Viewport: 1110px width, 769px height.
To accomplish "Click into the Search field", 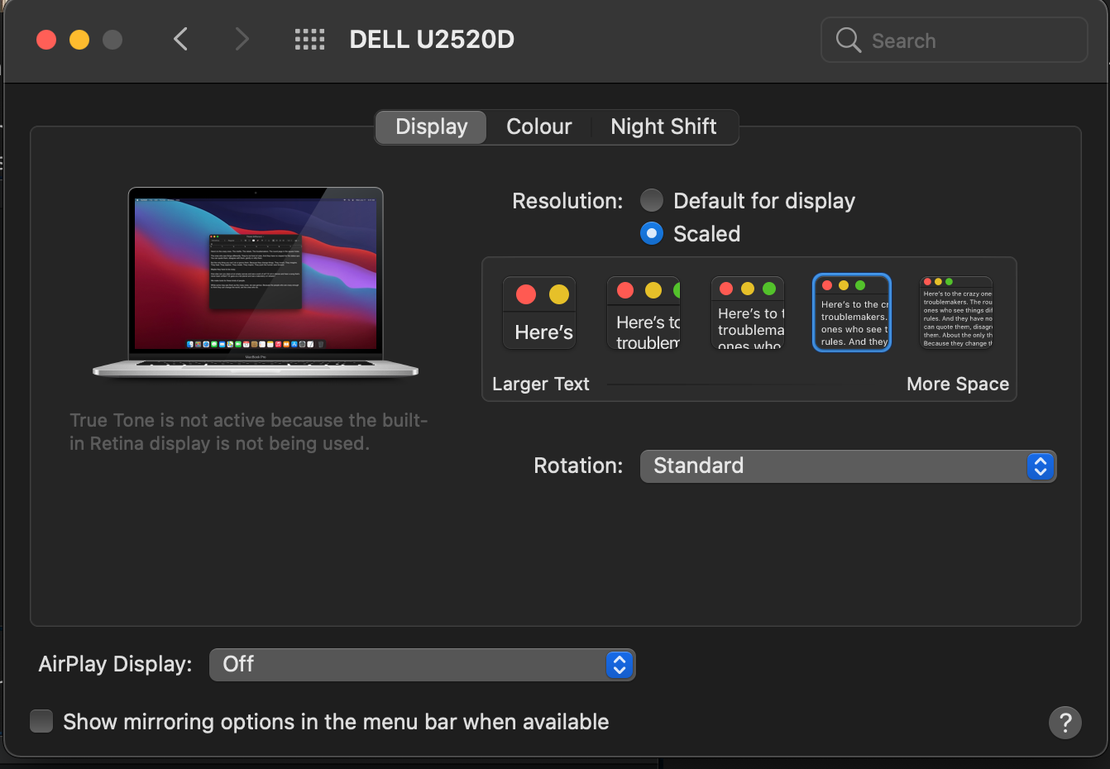I will coord(955,40).
